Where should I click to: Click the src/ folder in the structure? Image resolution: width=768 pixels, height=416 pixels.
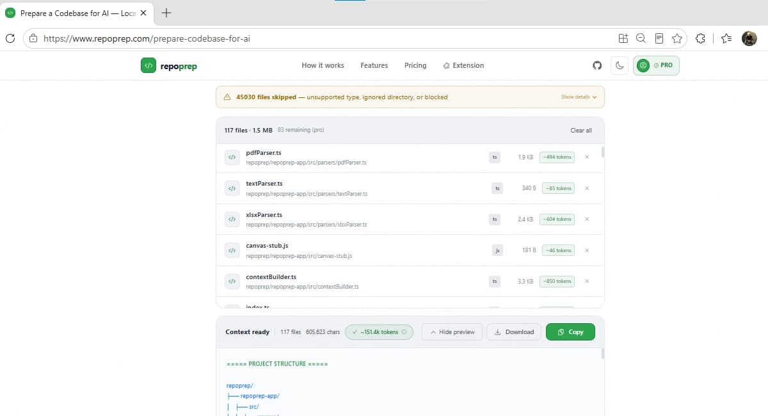(254, 406)
